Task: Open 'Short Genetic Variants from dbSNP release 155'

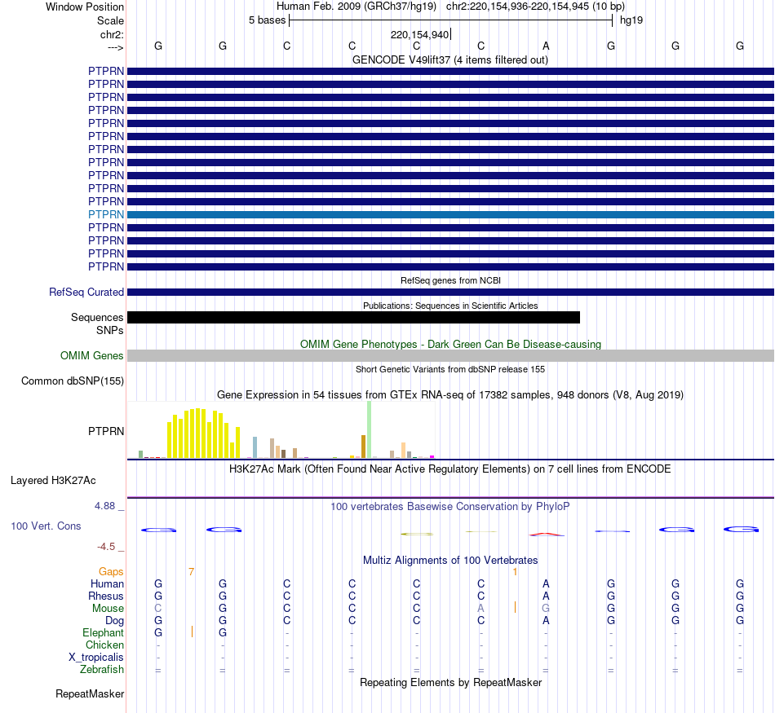Action: point(450,369)
